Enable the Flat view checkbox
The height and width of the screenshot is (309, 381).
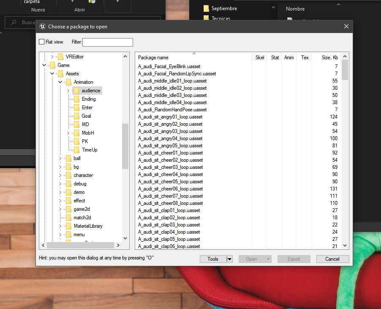(41, 42)
